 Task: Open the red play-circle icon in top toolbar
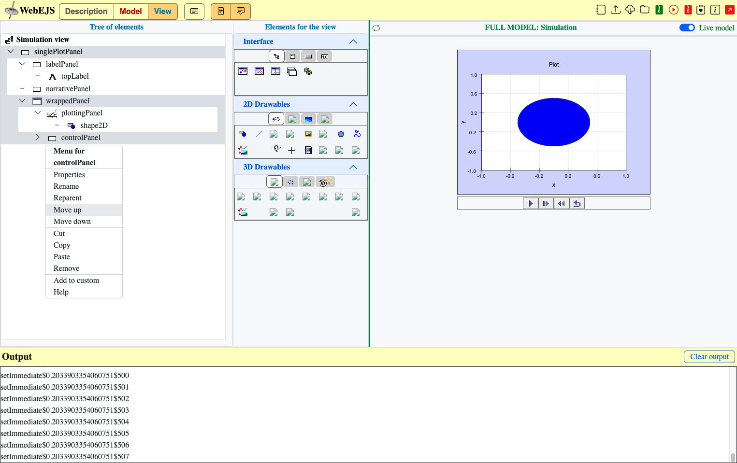pyautogui.click(x=674, y=10)
